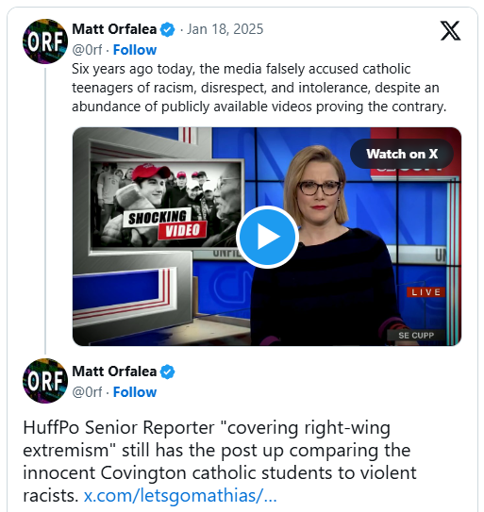Follow Matt Orfalea from the first tweet
The height and width of the screenshot is (512, 484).
click(135, 50)
